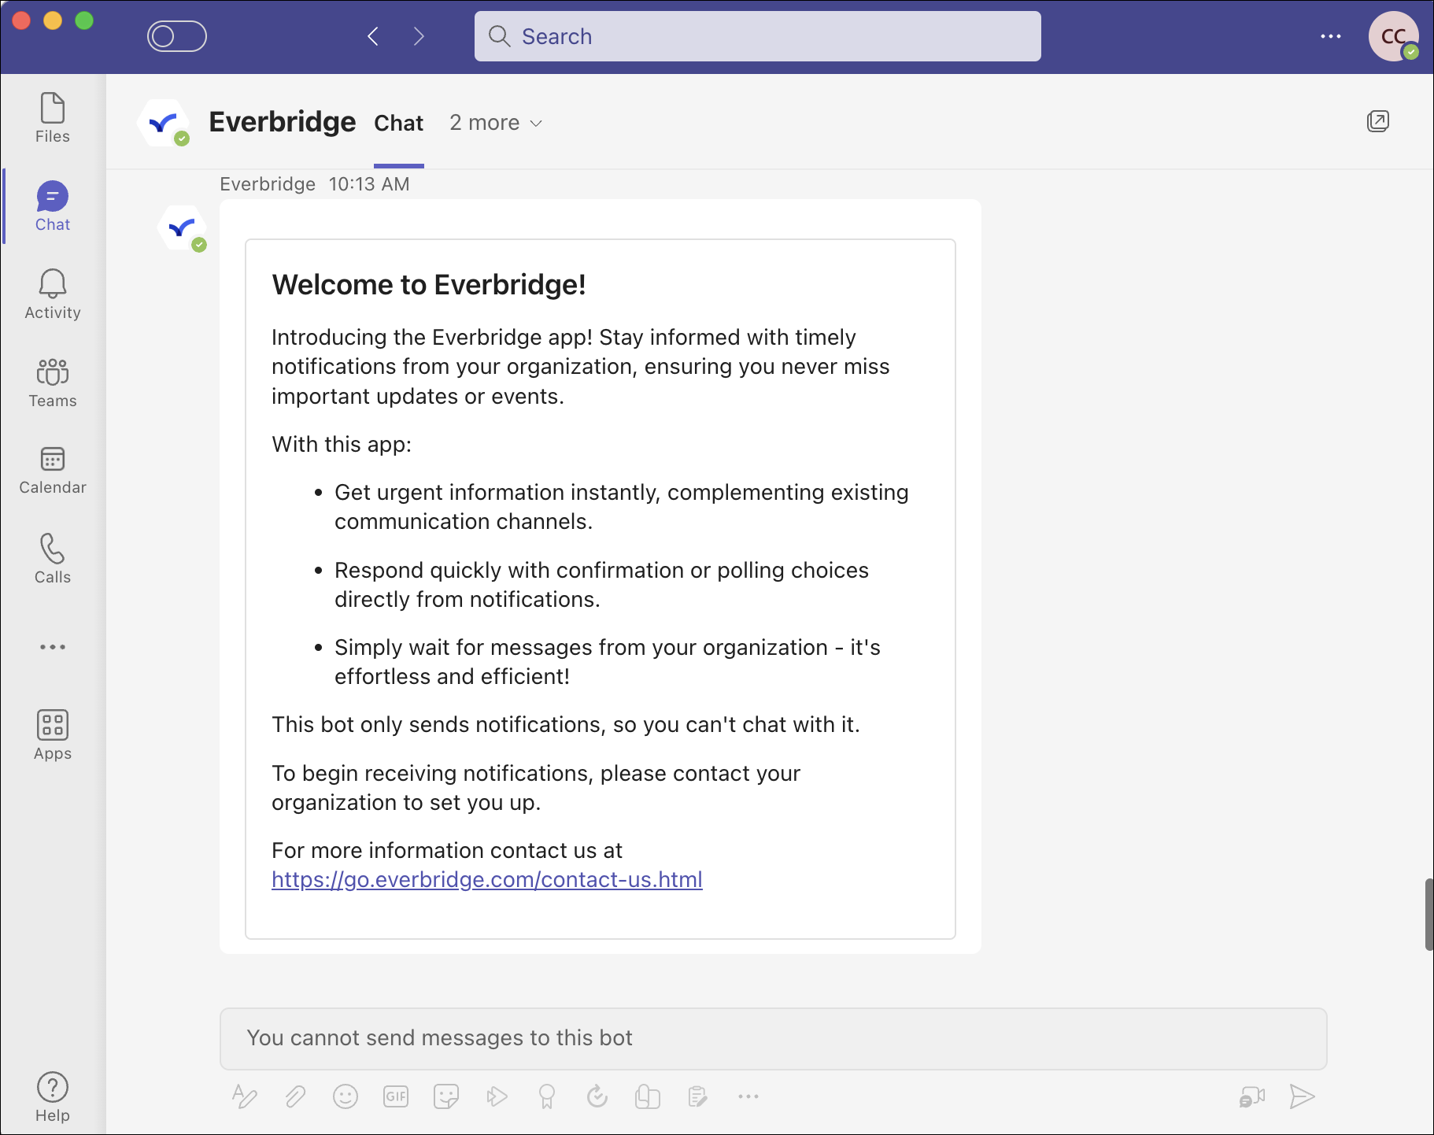
Task: Click the chat scrollbar thumb
Action: (x=1429, y=915)
